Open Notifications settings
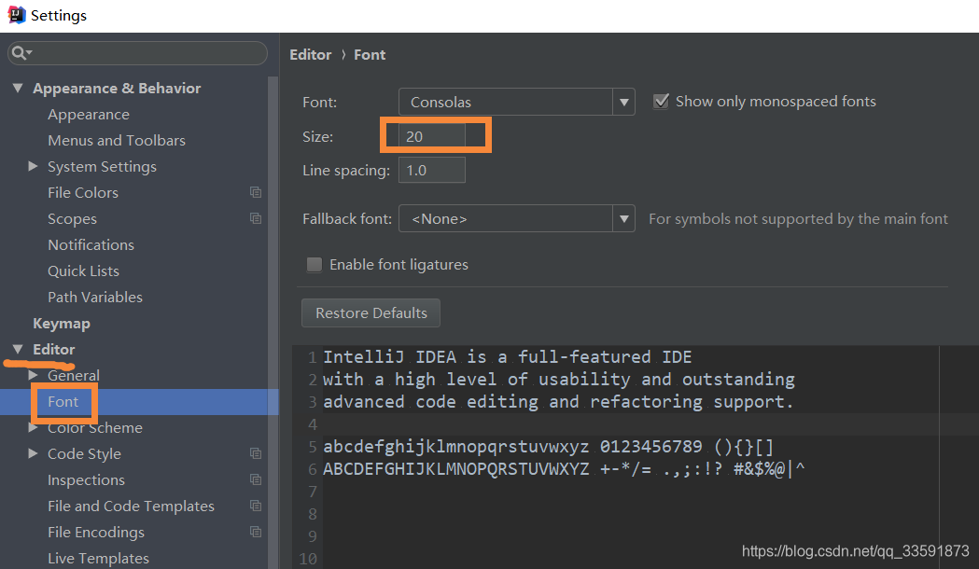This screenshot has height=569, width=979. click(x=91, y=244)
